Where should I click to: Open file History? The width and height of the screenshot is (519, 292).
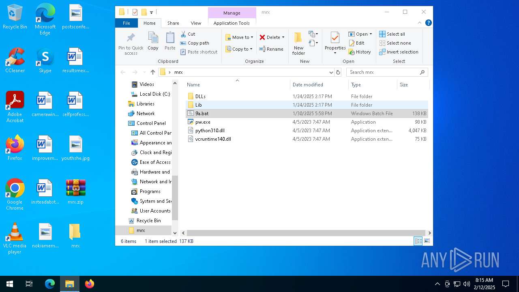click(360, 52)
